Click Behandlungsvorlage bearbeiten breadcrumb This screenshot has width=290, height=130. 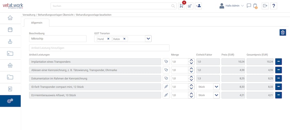(94, 15)
